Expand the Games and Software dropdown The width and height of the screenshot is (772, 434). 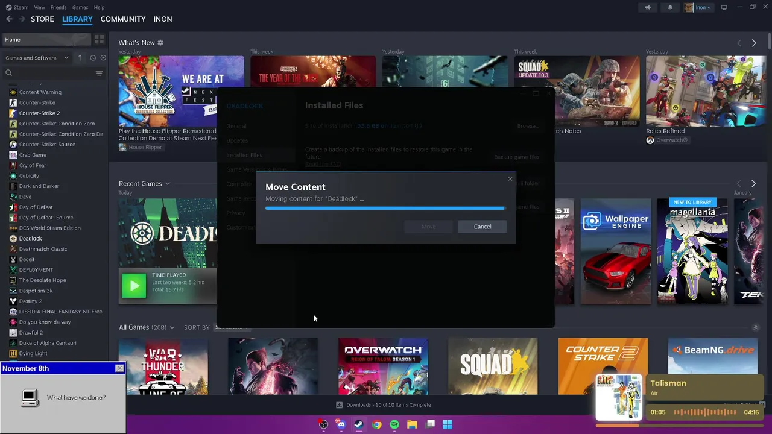click(37, 58)
